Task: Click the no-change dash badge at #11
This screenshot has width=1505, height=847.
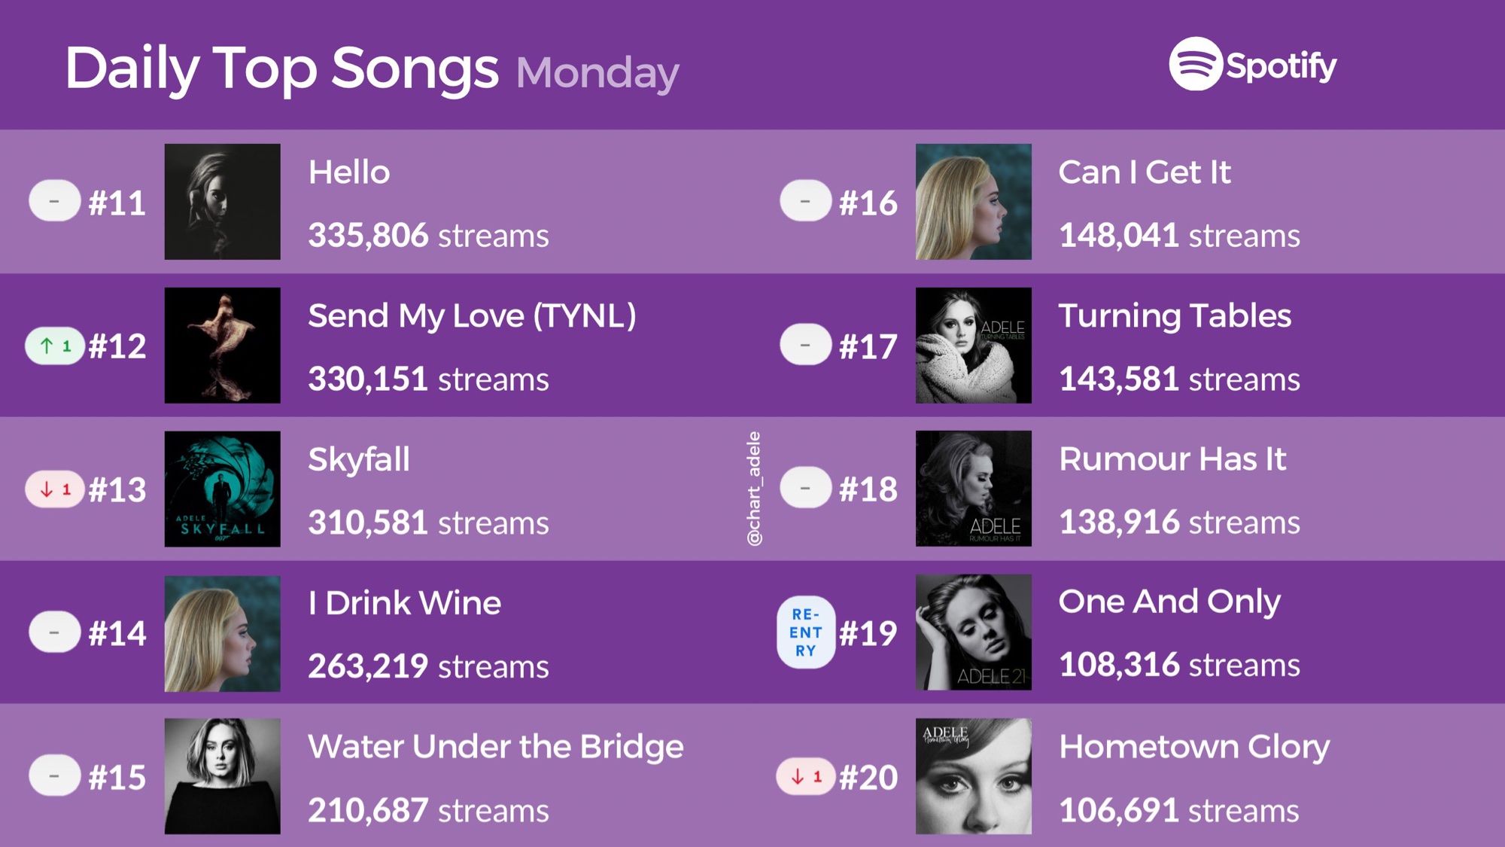Action: (55, 201)
